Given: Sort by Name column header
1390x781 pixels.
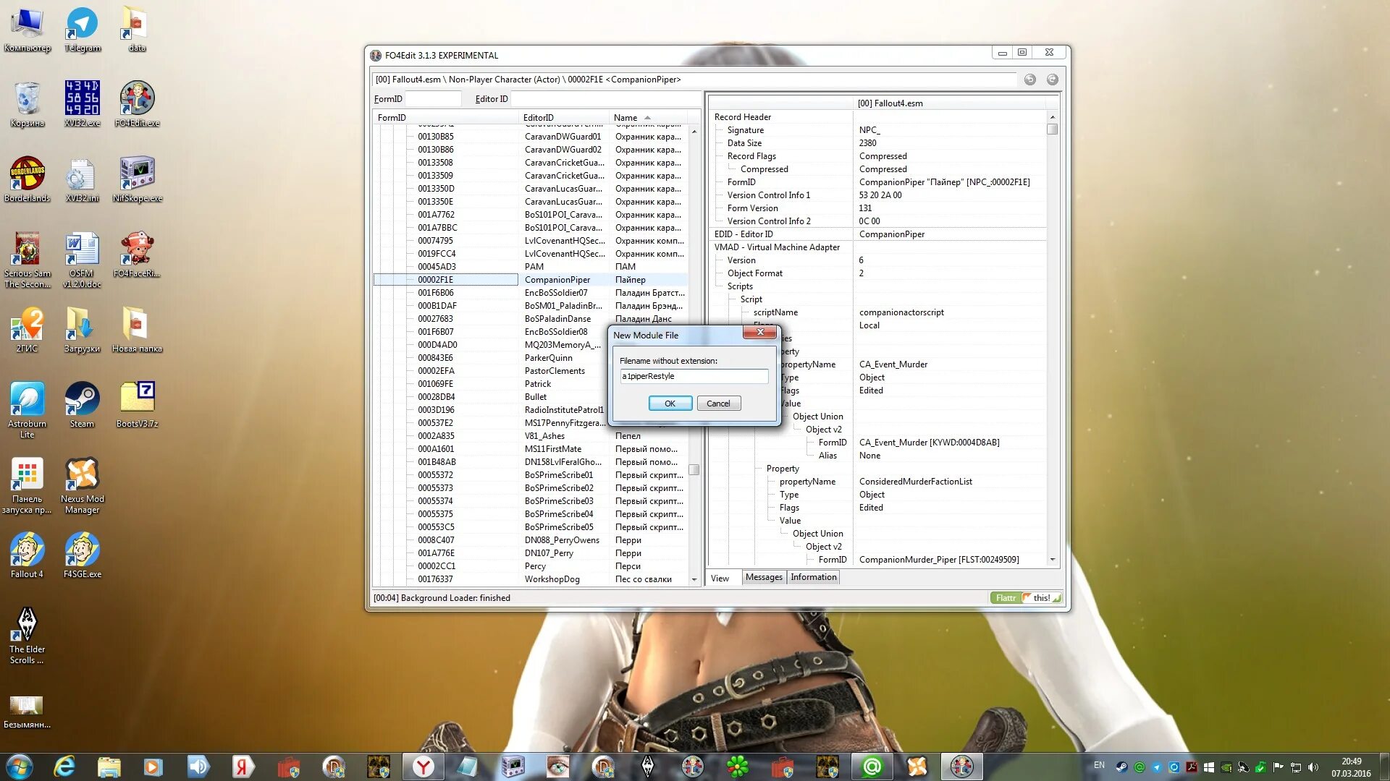Looking at the screenshot, I should (647, 118).
